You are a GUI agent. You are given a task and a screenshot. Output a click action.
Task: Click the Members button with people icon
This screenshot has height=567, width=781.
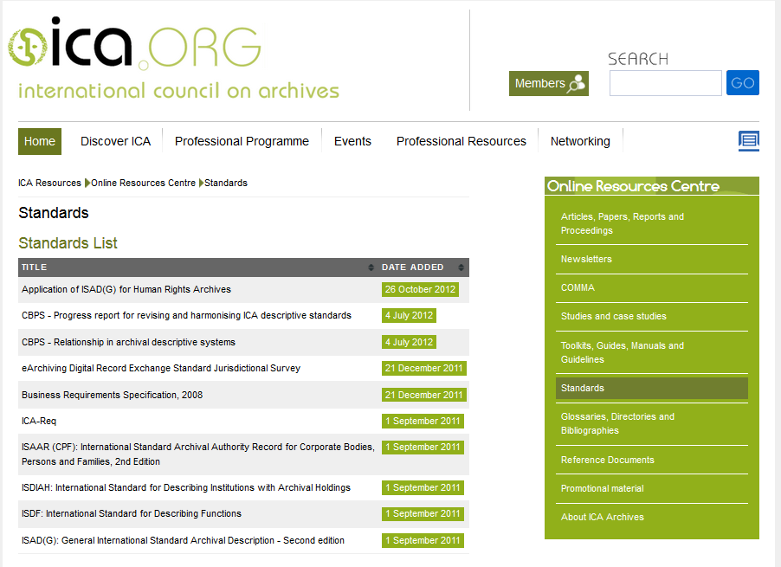click(x=548, y=84)
